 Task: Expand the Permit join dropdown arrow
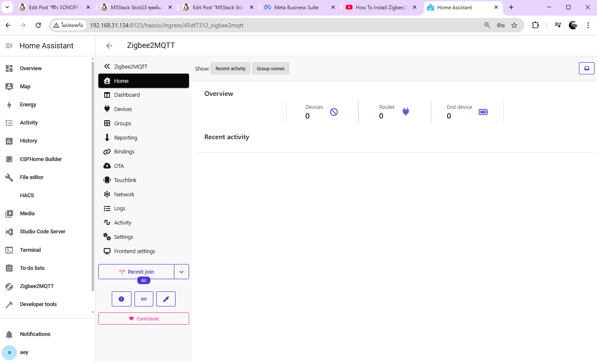[x=181, y=272]
